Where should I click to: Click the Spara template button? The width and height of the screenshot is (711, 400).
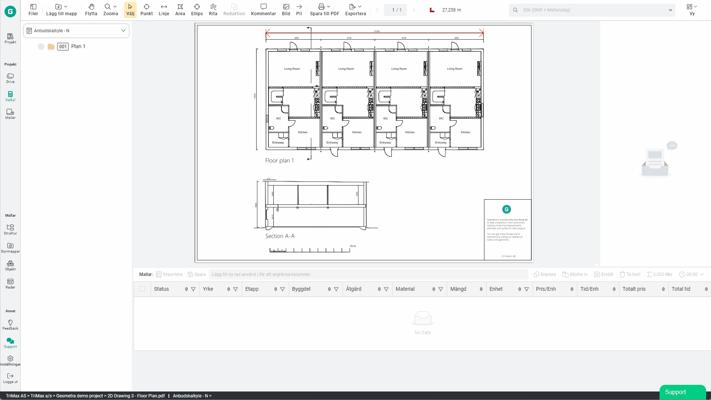(197, 274)
